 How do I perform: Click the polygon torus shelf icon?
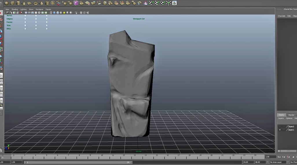tap(36, 3)
